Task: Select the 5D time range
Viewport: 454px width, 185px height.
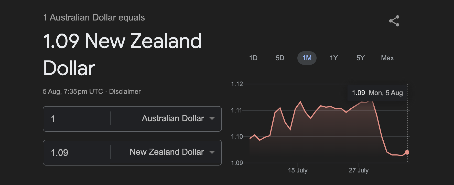Action: point(280,58)
